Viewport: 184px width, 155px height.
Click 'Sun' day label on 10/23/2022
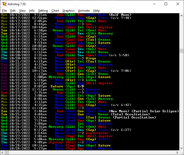pyautogui.click(x=4, y=93)
